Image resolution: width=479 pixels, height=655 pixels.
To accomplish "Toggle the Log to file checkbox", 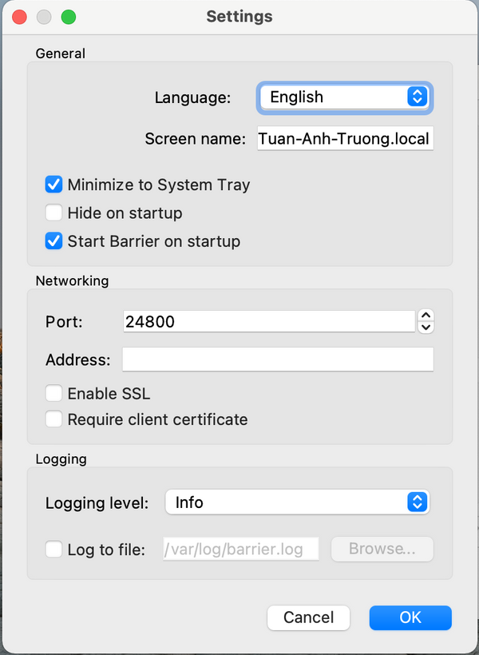I will (x=54, y=550).
